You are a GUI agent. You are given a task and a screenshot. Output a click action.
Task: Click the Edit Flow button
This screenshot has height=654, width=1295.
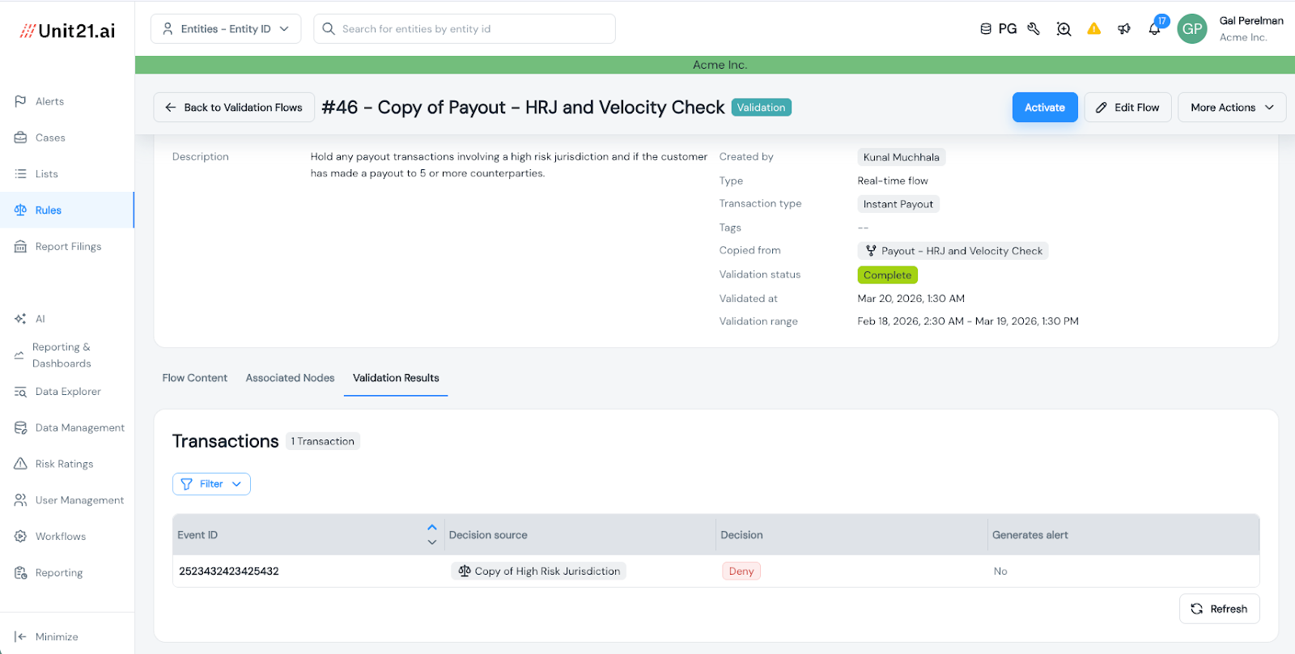(x=1127, y=108)
